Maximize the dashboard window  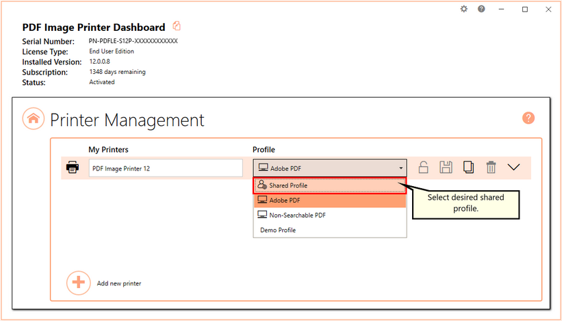525,10
